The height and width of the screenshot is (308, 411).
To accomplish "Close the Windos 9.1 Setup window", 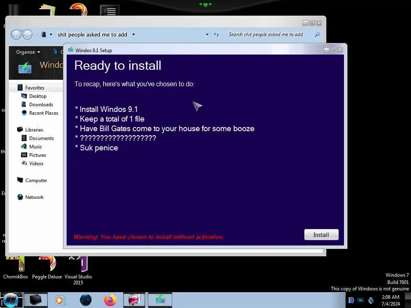I will [x=340, y=50].
